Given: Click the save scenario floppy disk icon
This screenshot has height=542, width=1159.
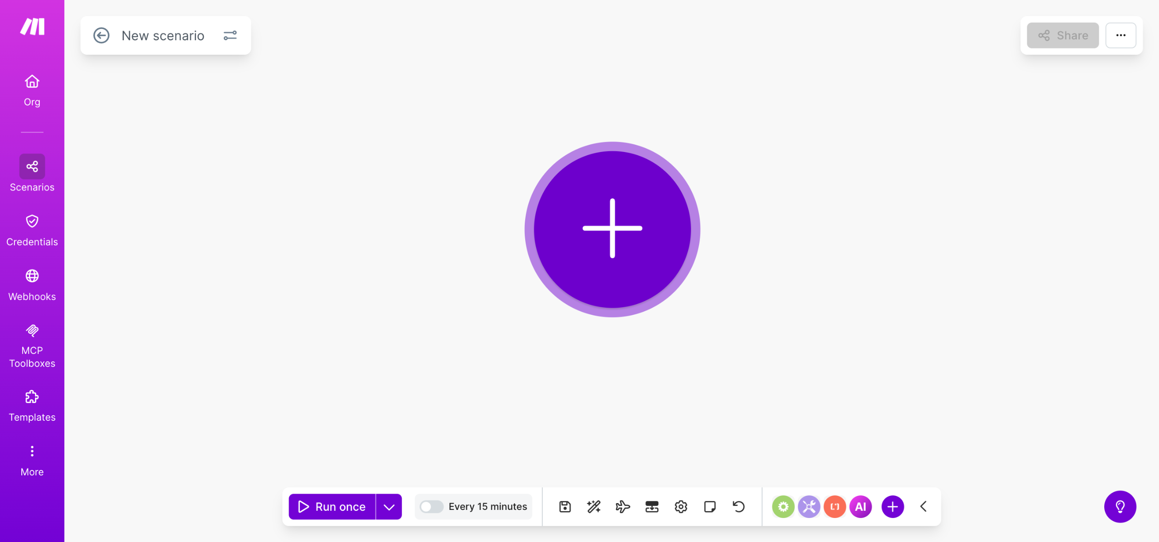Looking at the screenshot, I should tap(565, 506).
